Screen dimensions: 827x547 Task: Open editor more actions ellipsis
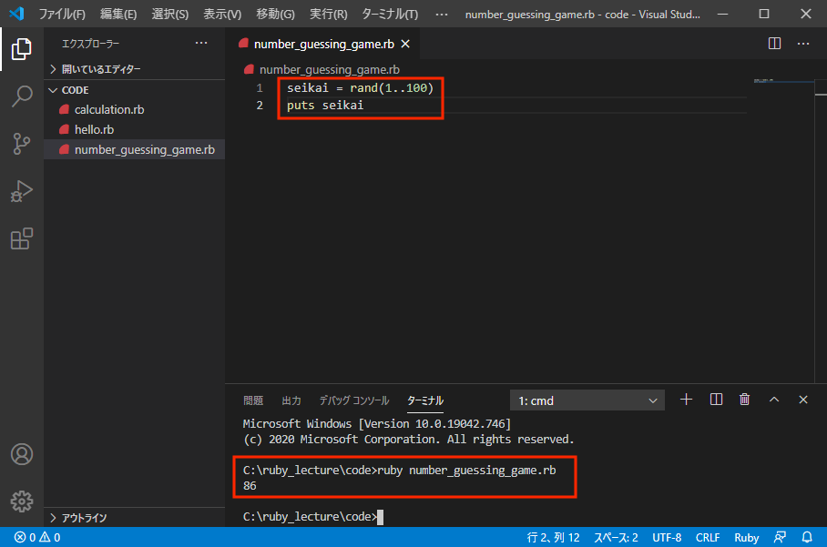tap(803, 43)
